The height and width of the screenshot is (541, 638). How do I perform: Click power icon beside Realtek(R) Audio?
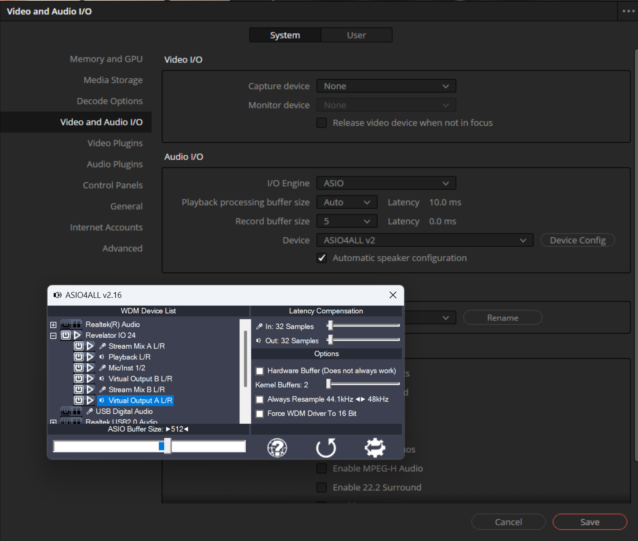pyautogui.click(x=66, y=325)
